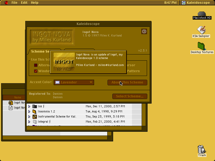The image size is (215, 161).
Task: Expand the Instrumental Scheme for Kal. item
Action: (x=29, y=116)
